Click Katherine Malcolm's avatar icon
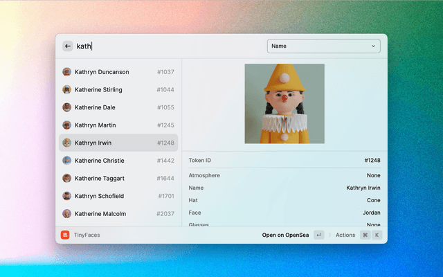 click(66, 214)
